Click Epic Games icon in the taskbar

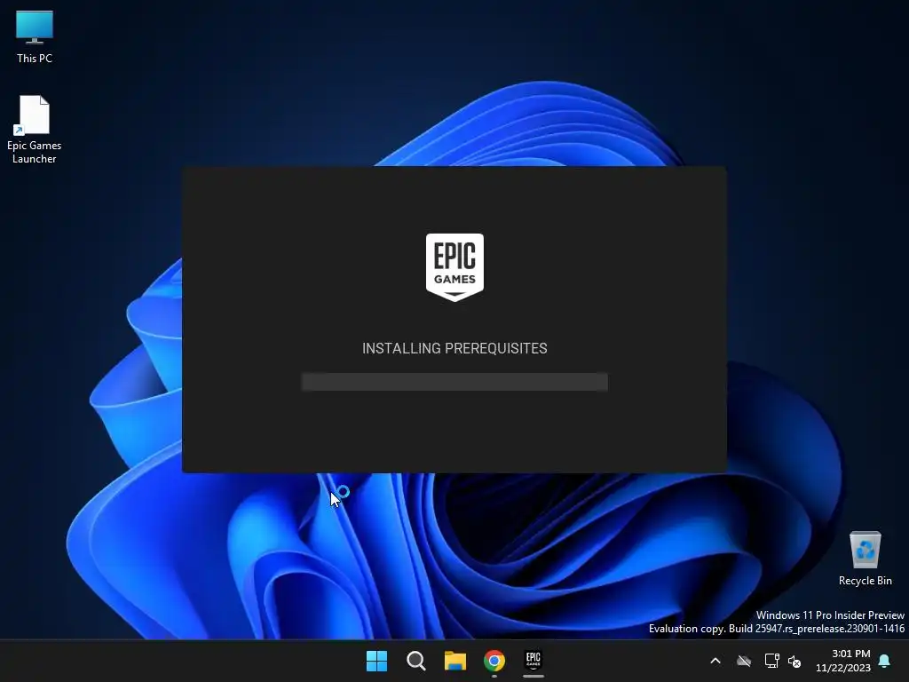coord(534,661)
